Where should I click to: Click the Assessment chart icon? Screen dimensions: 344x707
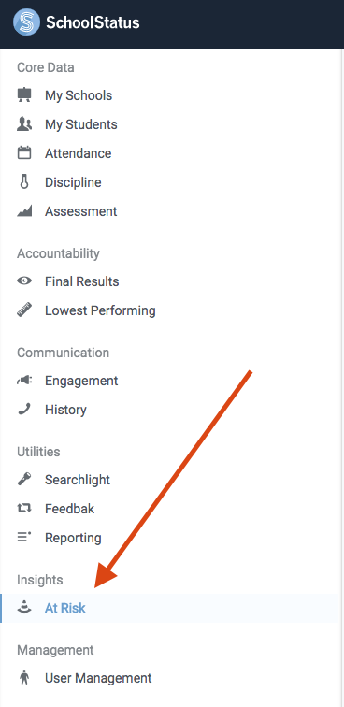(24, 211)
